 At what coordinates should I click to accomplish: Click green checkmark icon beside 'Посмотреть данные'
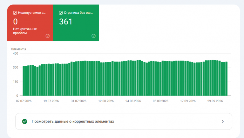24,122
